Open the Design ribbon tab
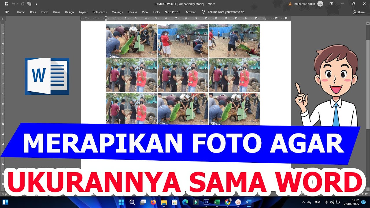Screen dimensions: 370x208 [69, 12]
